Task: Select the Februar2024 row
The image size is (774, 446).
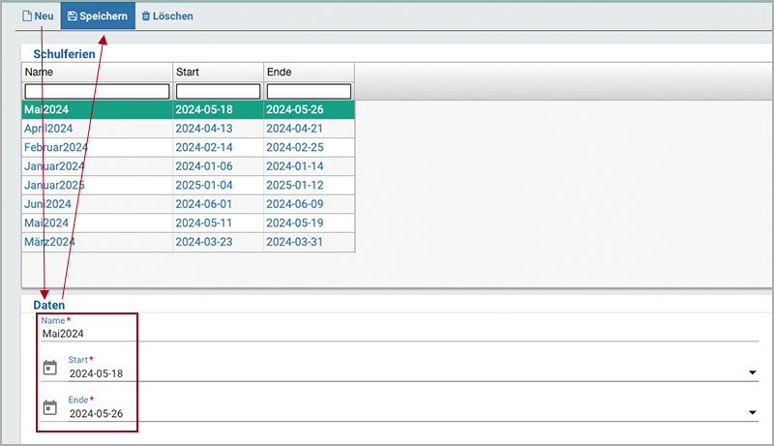Action: point(189,147)
